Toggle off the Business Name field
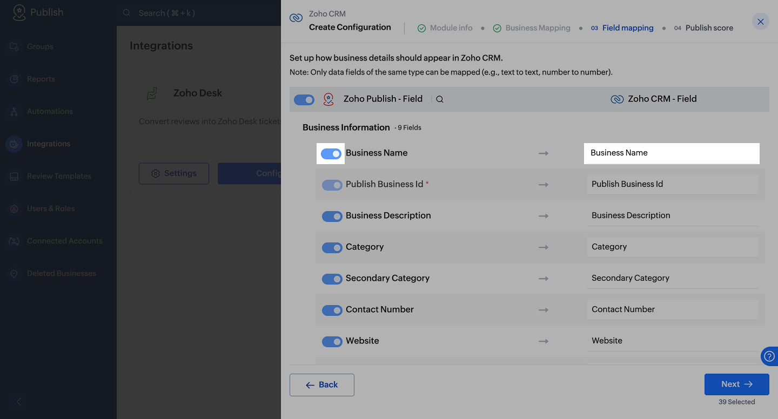The width and height of the screenshot is (778, 419). [x=331, y=154]
